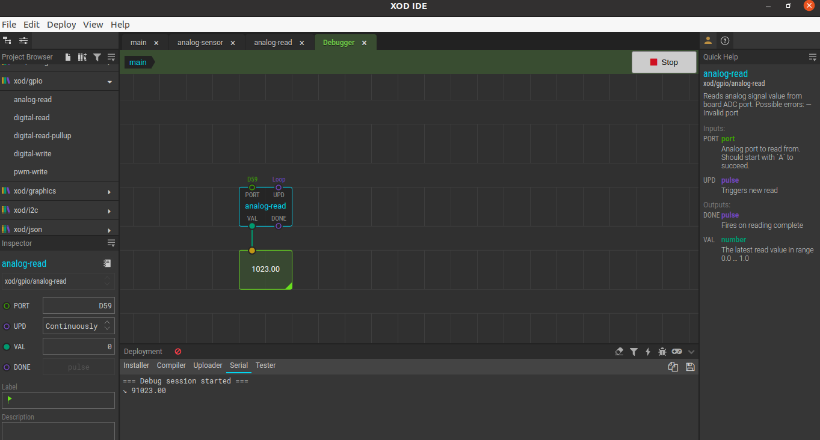Click the VAL output pin of analog-read node
This screenshot has height=440, width=820.
click(252, 226)
